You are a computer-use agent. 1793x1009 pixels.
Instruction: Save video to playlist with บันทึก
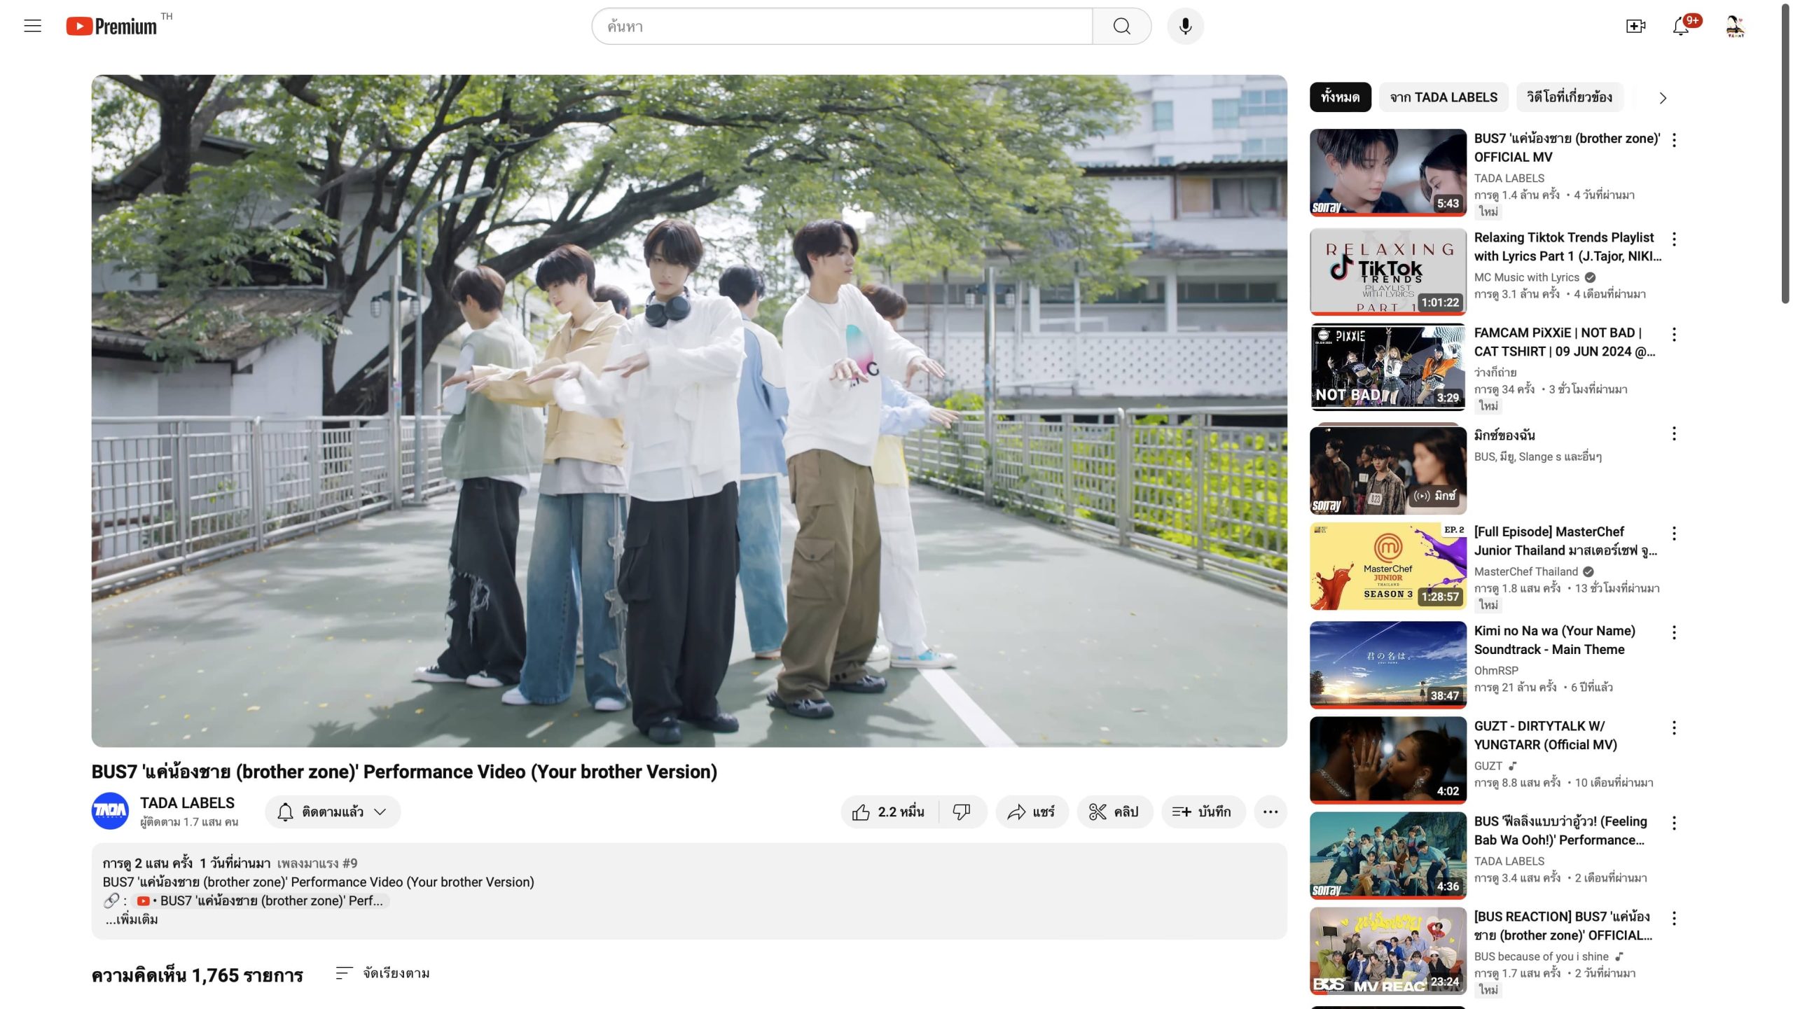(1202, 812)
